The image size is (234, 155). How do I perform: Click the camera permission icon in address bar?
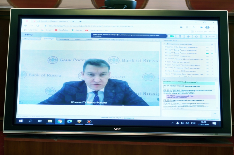tap(181, 27)
